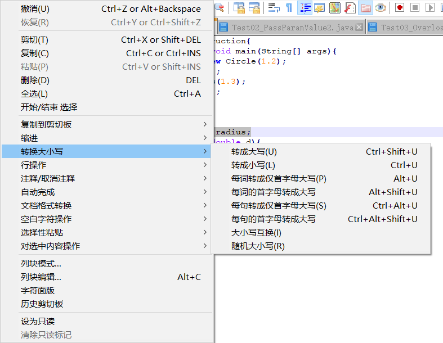Image resolution: width=443 pixels, height=343 pixels.
Task: Click the Stop Recording square icon
Action: 415,8
